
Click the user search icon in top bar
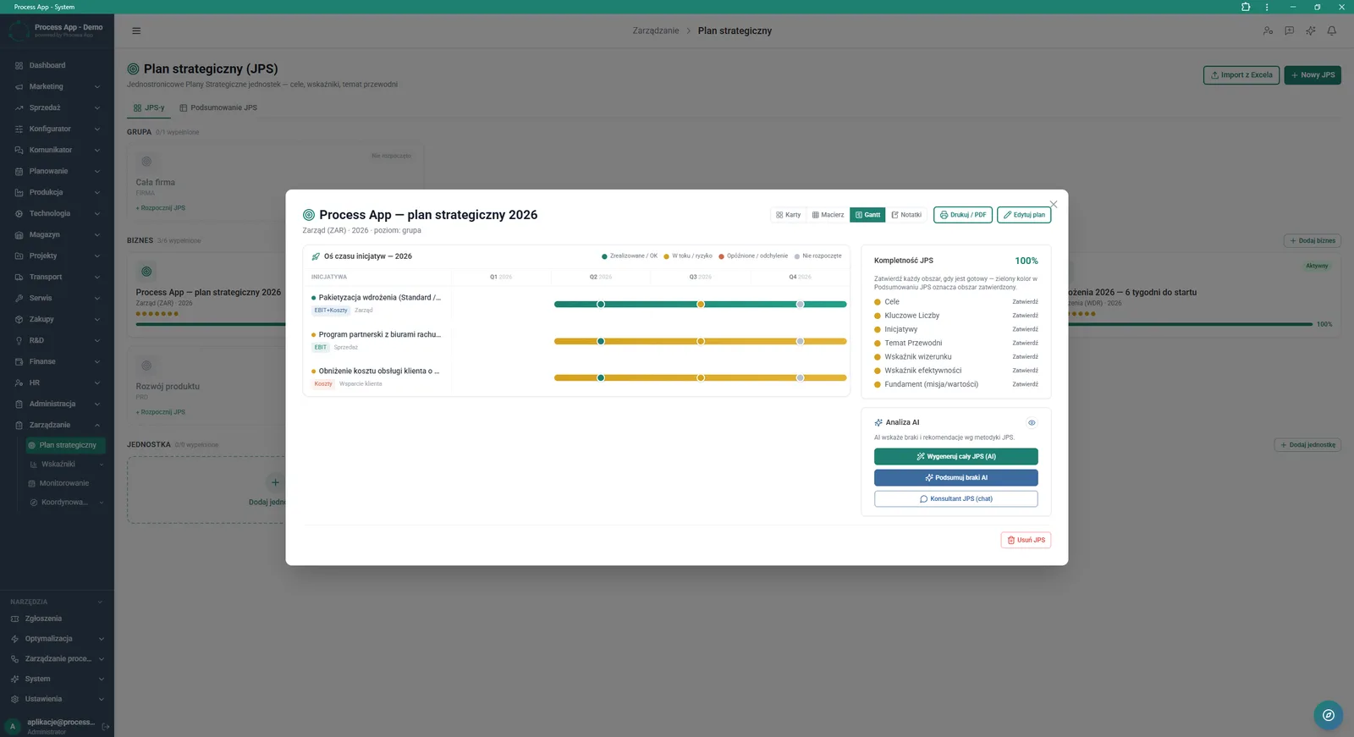[1268, 30]
